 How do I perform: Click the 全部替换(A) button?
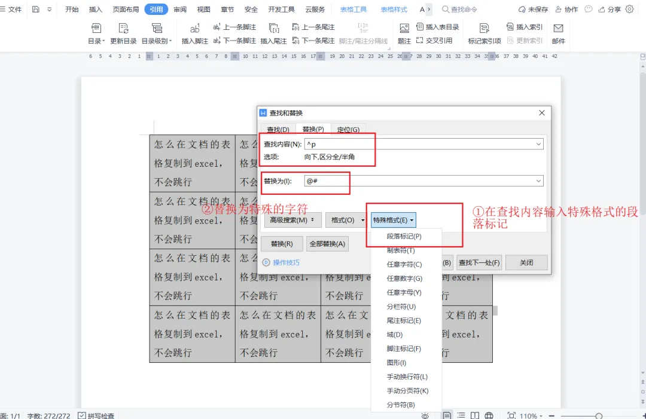tap(327, 244)
